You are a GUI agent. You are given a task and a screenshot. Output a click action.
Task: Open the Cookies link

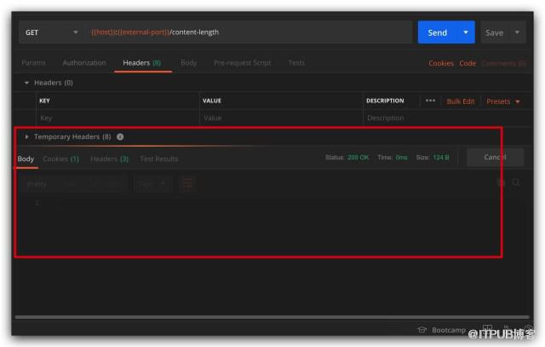[x=441, y=63]
